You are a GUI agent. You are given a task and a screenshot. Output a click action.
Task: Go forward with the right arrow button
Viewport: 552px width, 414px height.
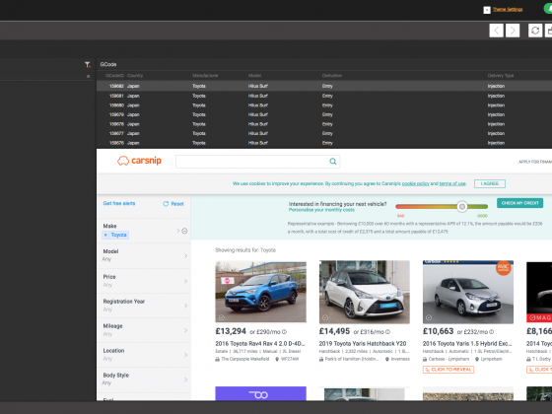click(513, 31)
